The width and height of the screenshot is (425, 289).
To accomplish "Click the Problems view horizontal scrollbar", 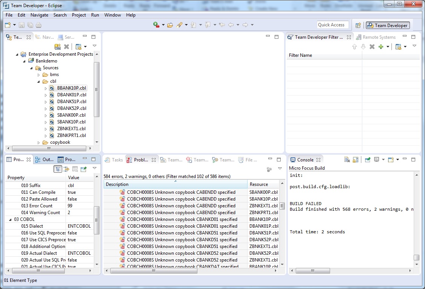I will click(154, 270).
